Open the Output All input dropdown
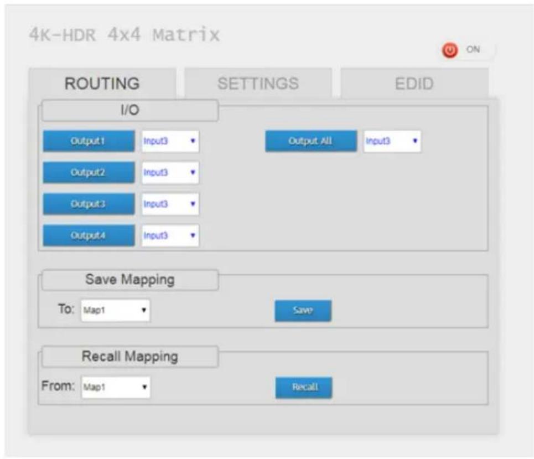This screenshot has height=459, width=534. (x=392, y=141)
